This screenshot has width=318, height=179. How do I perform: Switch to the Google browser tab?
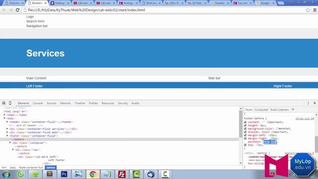pos(265,3)
